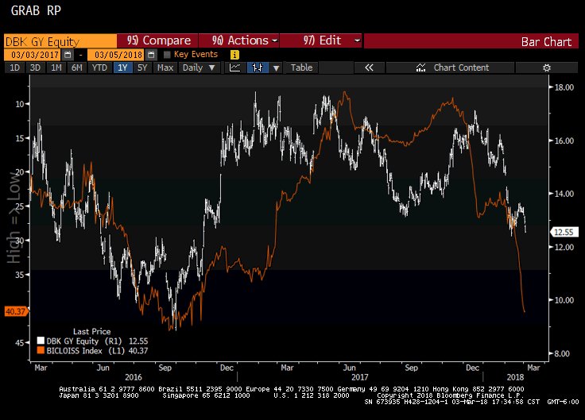This screenshot has height=420, width=585.
Task: Select the 6M time range
Action: coord(77,67)
